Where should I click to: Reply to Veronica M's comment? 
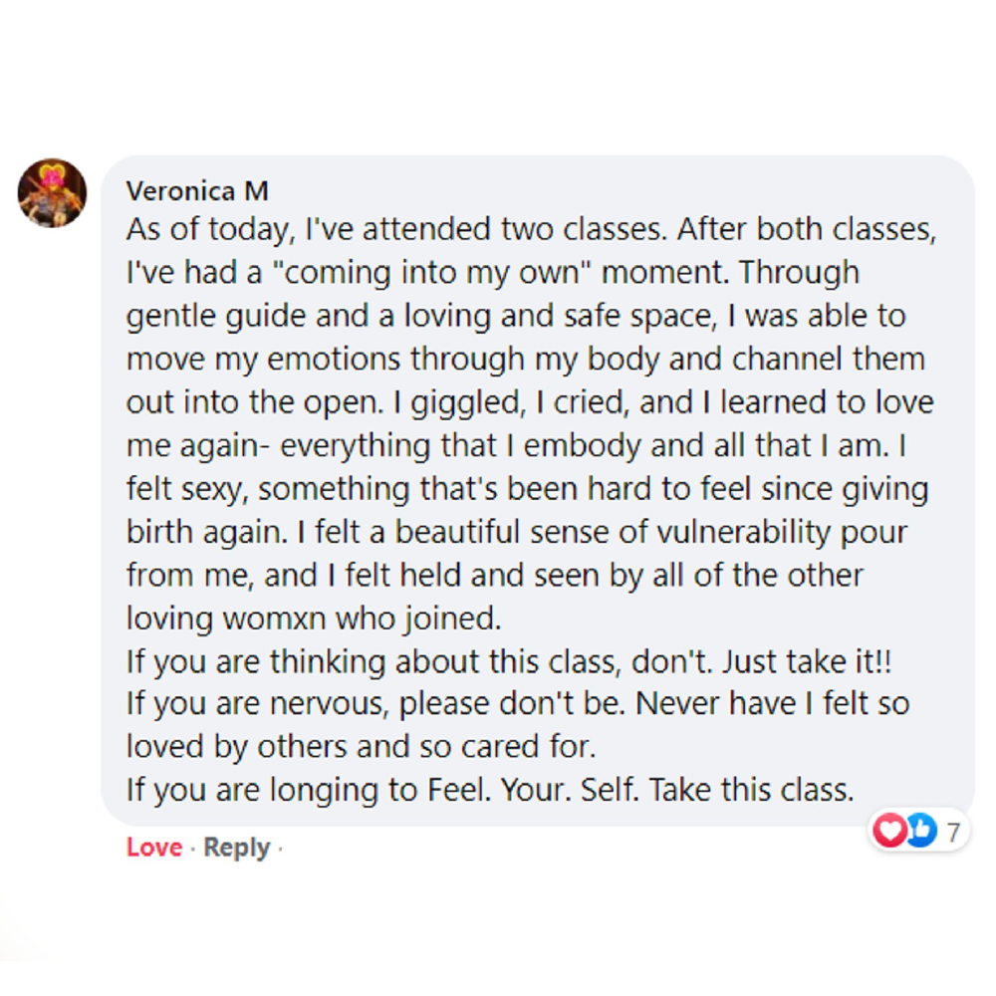click(x=236, y=848)
